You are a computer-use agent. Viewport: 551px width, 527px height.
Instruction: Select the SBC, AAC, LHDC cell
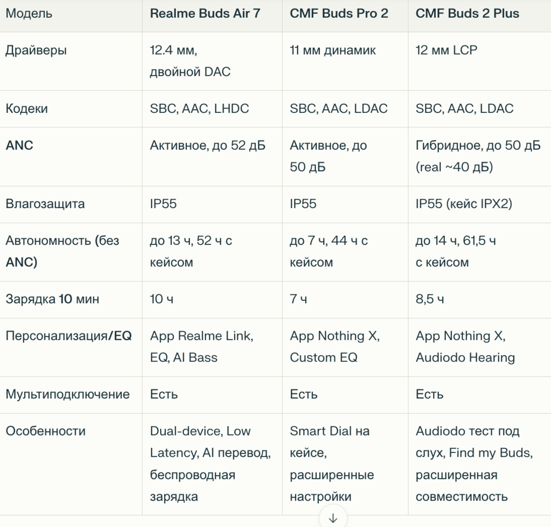[x=199, y=109]
